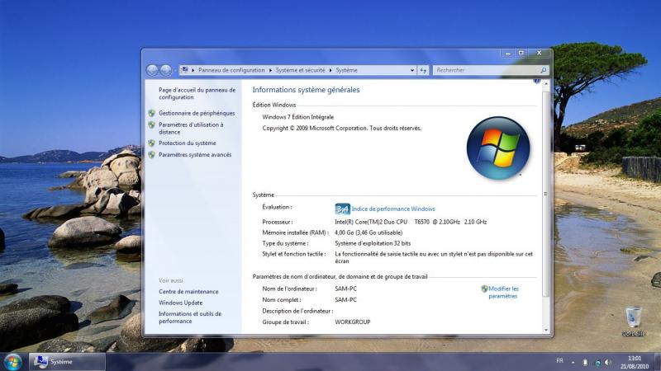Open Windows Update in sidebar

[x=180, y=303]
